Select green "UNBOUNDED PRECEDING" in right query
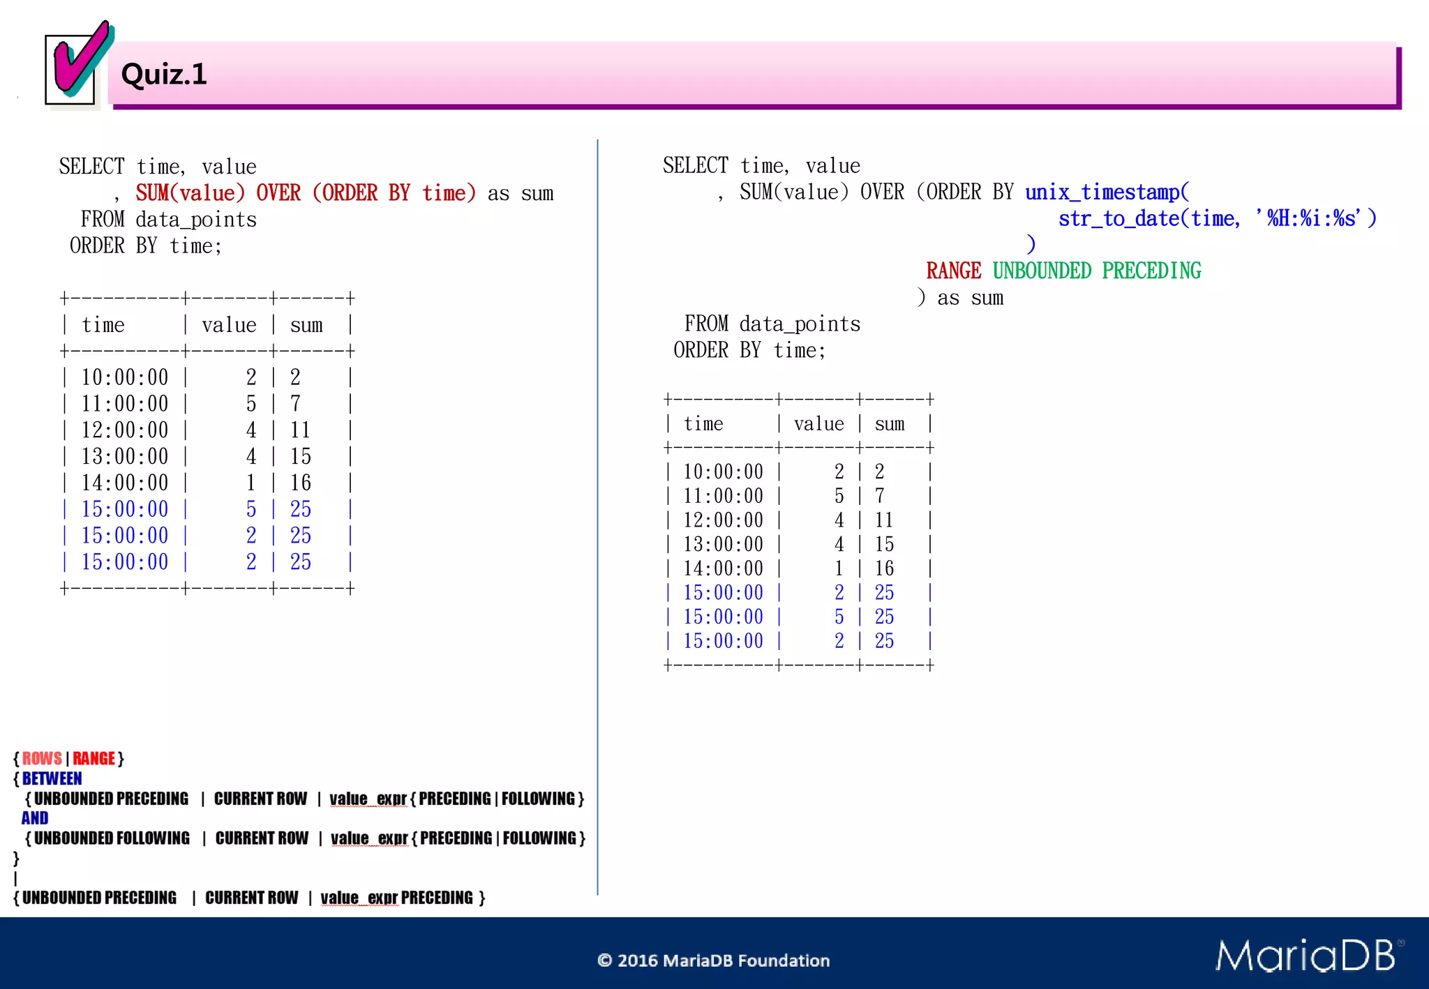1429x989 pixels. [1097, 271]
